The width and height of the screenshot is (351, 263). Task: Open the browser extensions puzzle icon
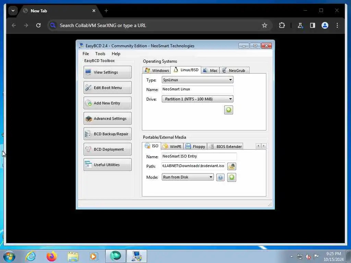[282, 25]
